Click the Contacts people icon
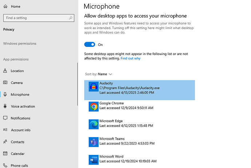 (5, 141)
